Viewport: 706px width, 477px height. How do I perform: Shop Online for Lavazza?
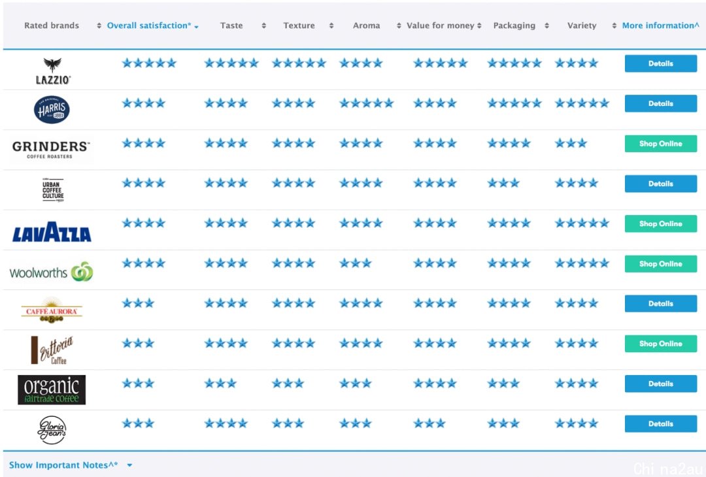[660, 223]
